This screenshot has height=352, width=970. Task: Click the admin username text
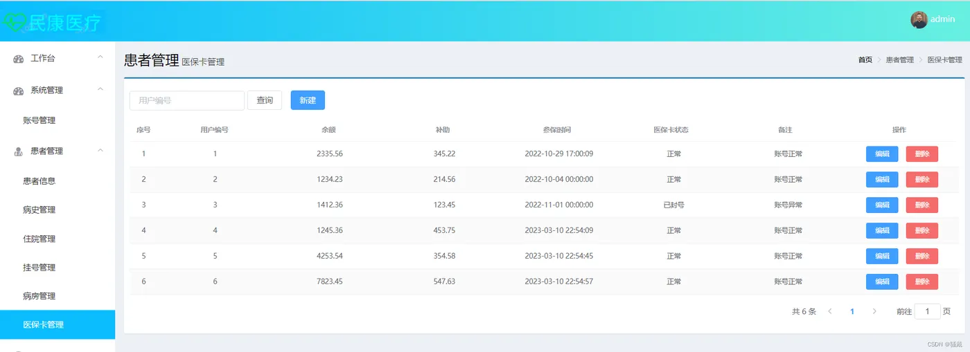pos(943,19)
